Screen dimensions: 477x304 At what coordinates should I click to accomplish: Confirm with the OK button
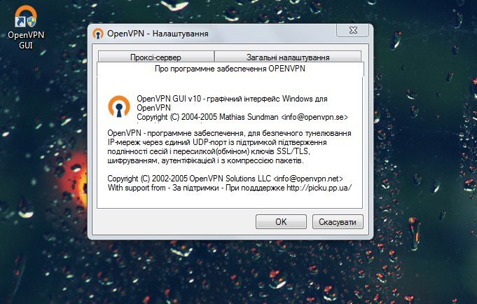click(x=281, y=221)
